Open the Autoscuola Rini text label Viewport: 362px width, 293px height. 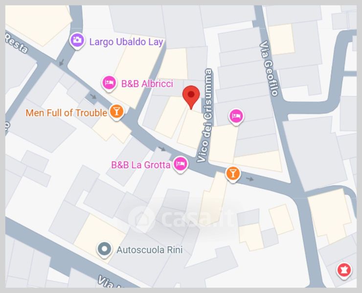tap(150, 250)
